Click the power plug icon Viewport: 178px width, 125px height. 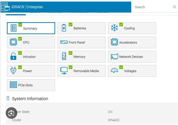click(13, 71)
